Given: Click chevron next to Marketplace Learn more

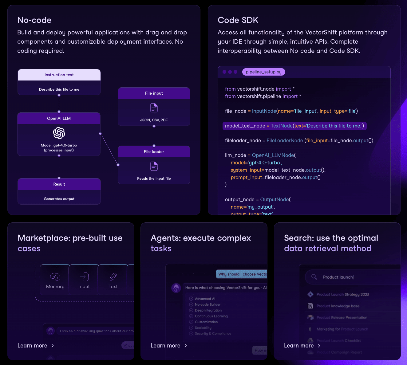Looking at the screenshot, I should (53, 346).
